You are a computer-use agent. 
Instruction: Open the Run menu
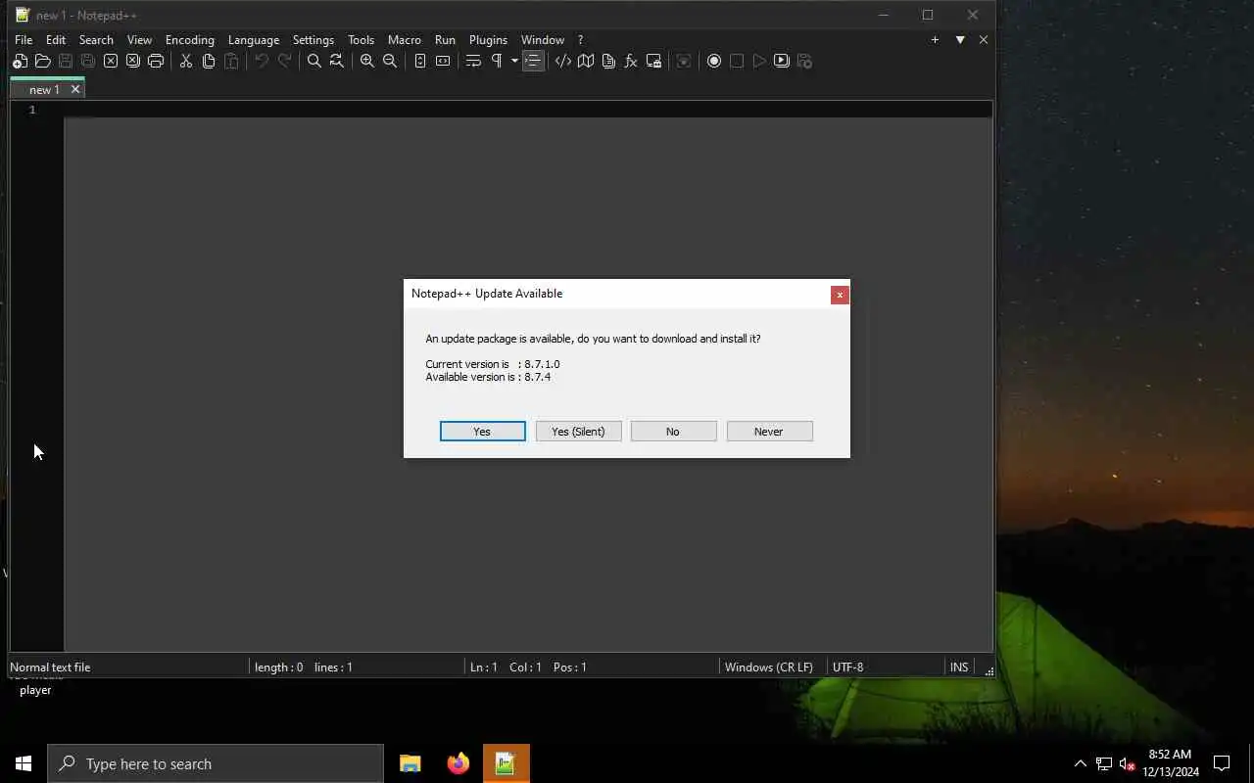click(445, 40)
